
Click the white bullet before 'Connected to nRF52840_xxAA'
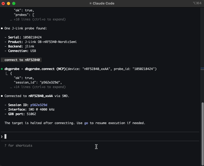[x=2, y=96]
